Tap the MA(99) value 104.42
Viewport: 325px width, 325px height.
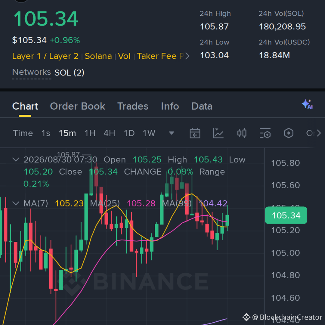click(213, 203)
